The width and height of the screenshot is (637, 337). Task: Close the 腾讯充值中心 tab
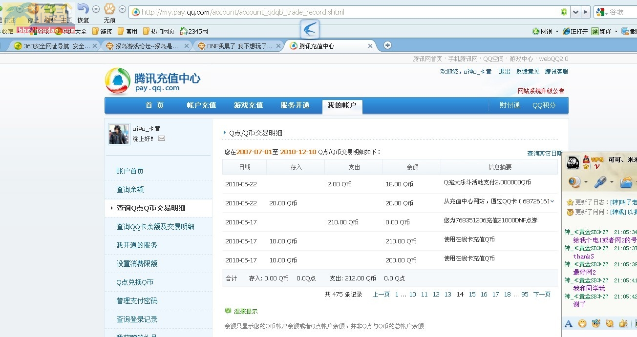coord(370,46)
